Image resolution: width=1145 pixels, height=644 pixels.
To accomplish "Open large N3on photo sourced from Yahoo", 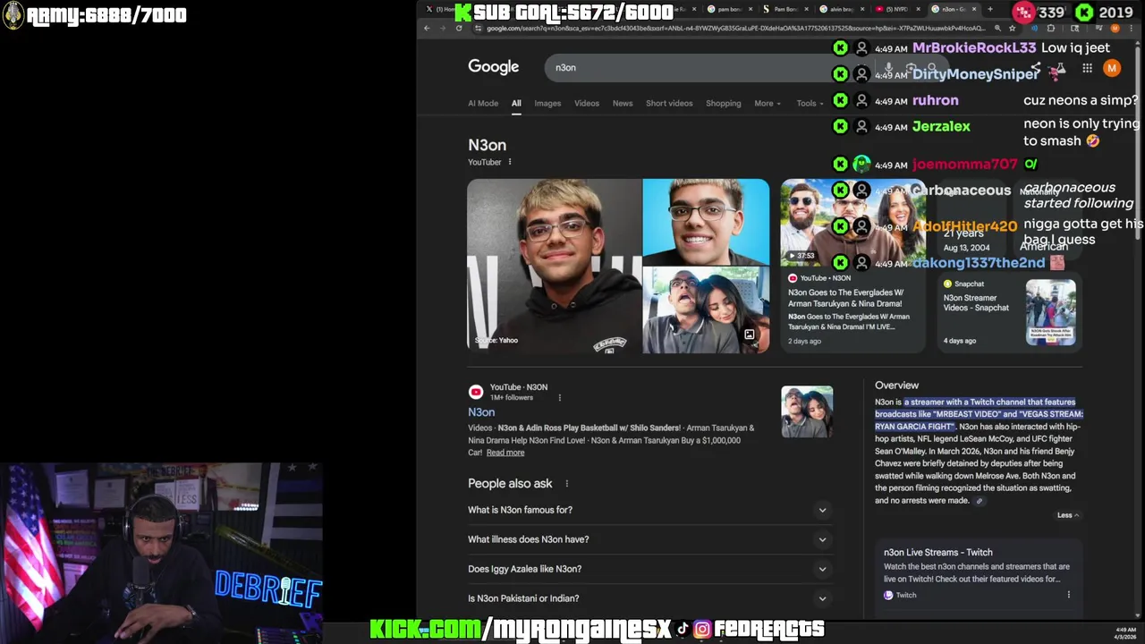I will pyautogui.click(x=555, y=266).
